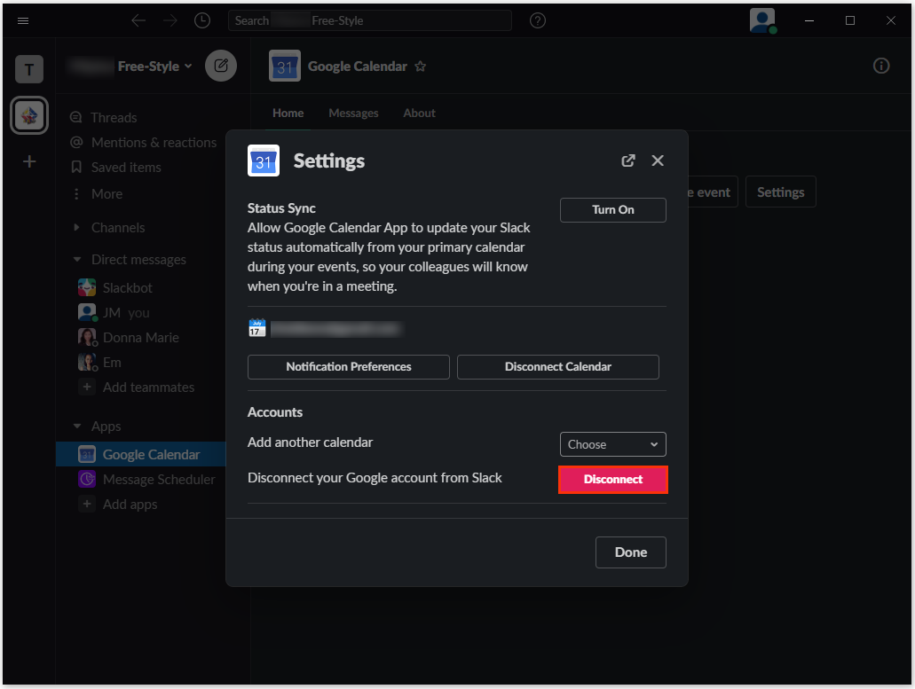
Task: Close the Settings dialog with X
Action: point(658,161)
